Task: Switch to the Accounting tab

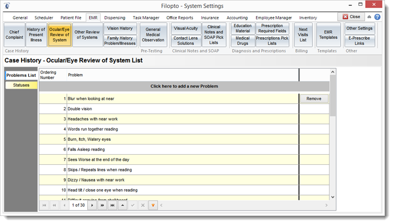Action: coord(237,18)
